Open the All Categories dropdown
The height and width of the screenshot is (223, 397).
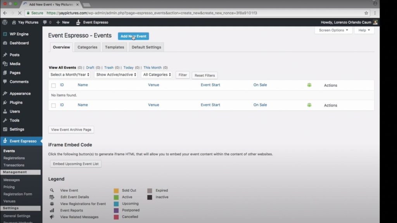156,75
